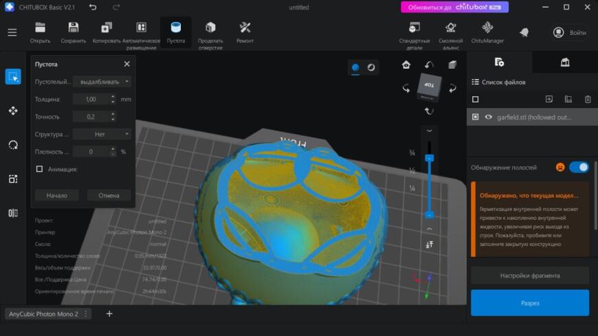Open Смоляной альянс icon
The height and width of the screenshot is (336, 598).
(x=451, y=35)
